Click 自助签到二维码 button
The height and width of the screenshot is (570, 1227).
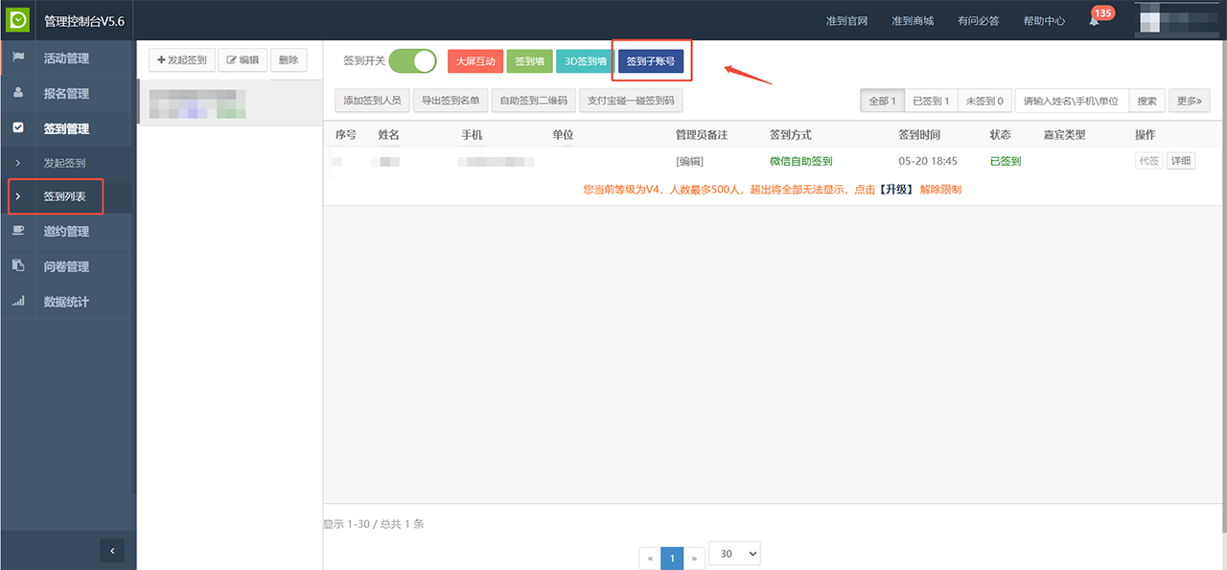point(533,101)
